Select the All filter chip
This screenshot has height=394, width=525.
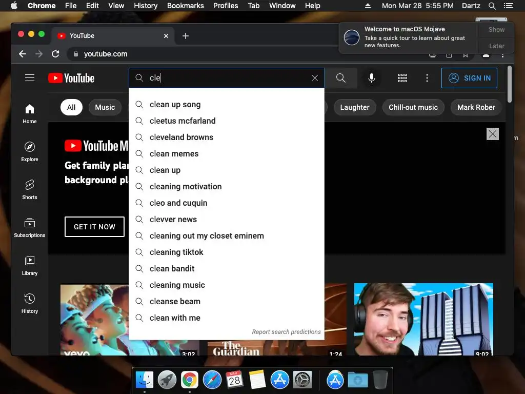(71, 107)
